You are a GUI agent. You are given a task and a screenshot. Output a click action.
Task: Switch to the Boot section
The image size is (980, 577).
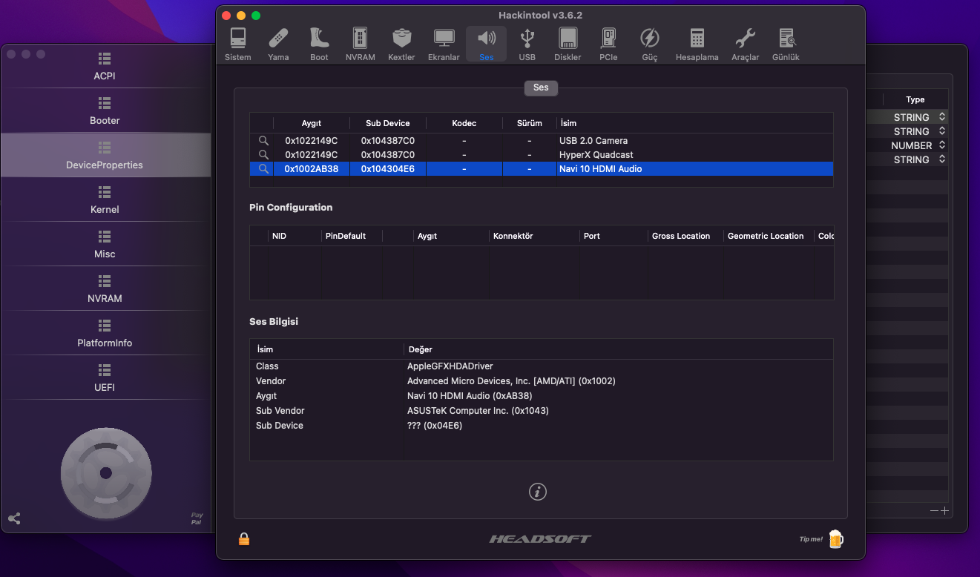coord(319,44)
